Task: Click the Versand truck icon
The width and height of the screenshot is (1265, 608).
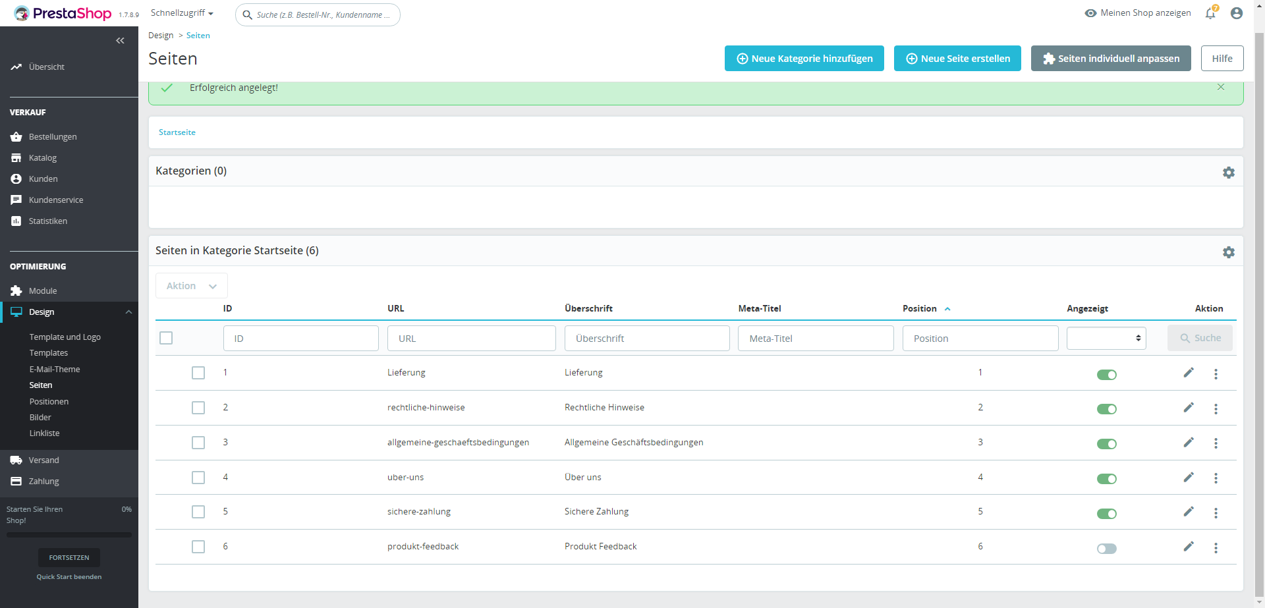Action: [16, 460]
